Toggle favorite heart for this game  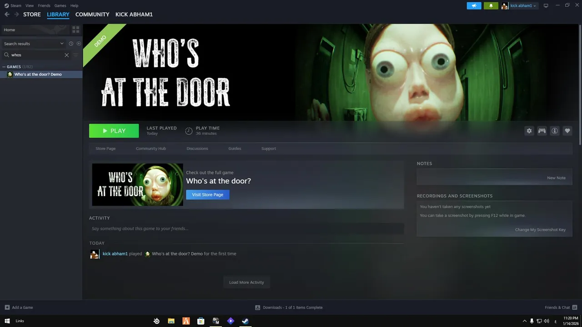[x=567, y=131]
